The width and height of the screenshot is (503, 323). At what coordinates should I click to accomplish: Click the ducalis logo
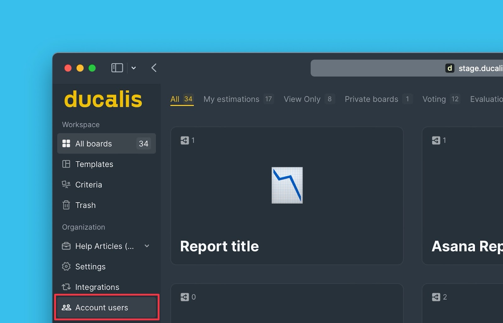click(x=103, y=99)
